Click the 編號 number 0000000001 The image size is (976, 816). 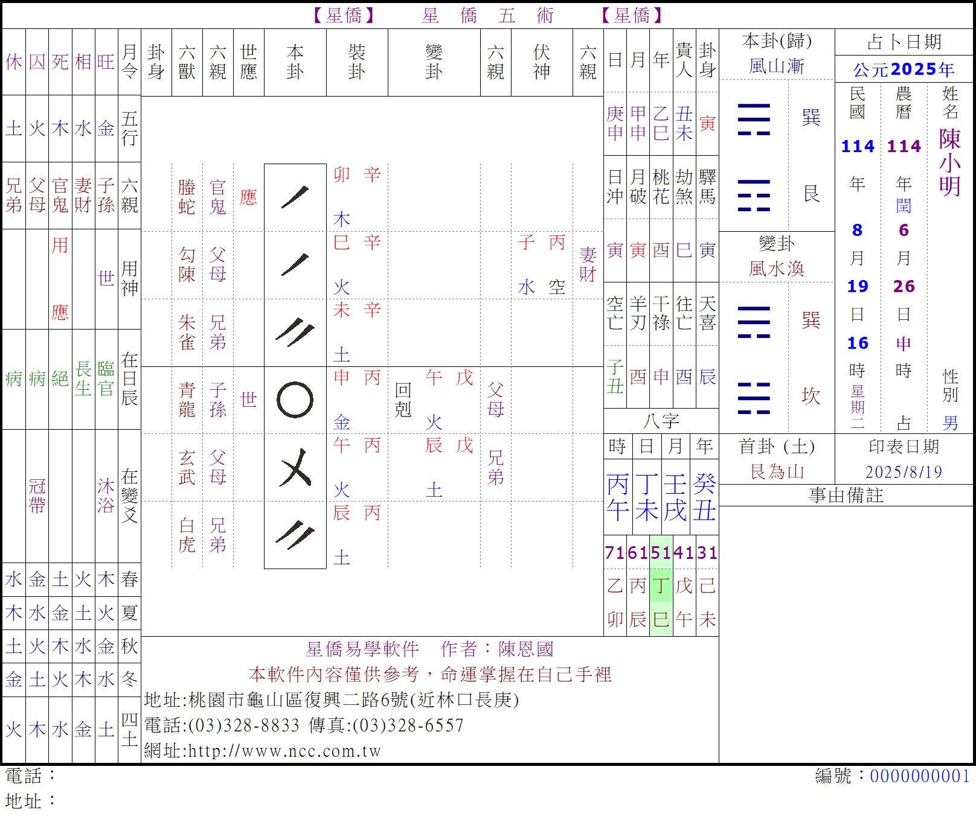click(x=919, y=776)
